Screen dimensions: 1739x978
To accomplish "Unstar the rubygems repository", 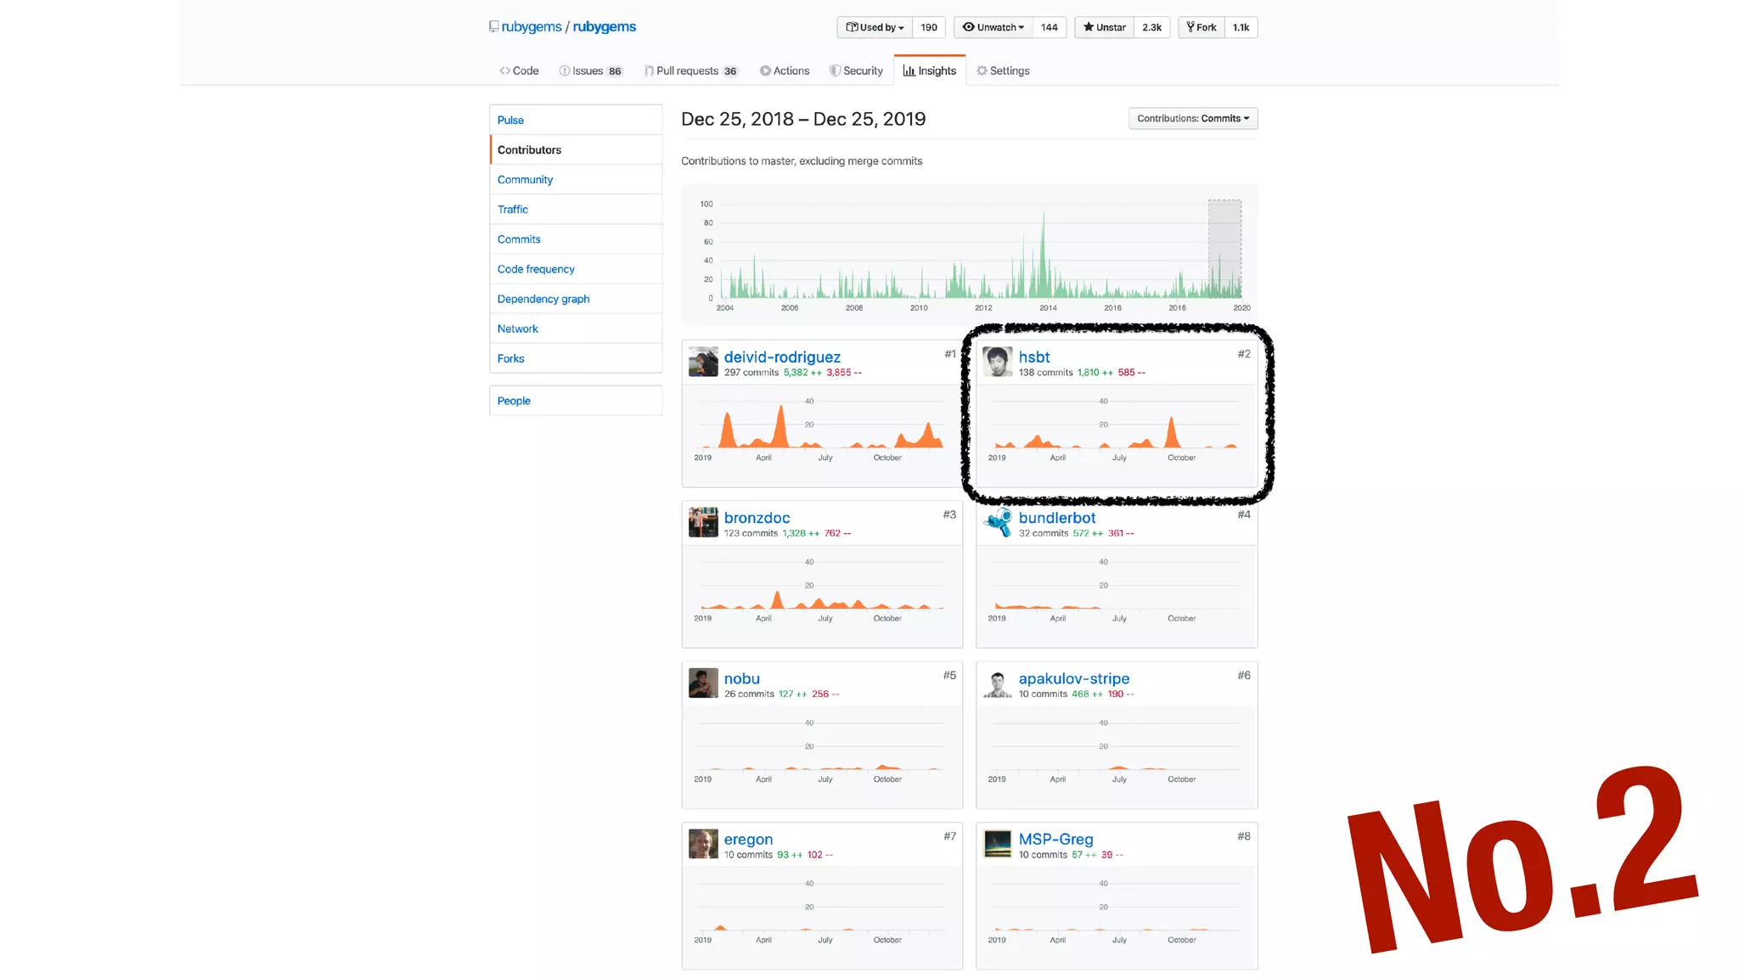I will pos(1104,27).
